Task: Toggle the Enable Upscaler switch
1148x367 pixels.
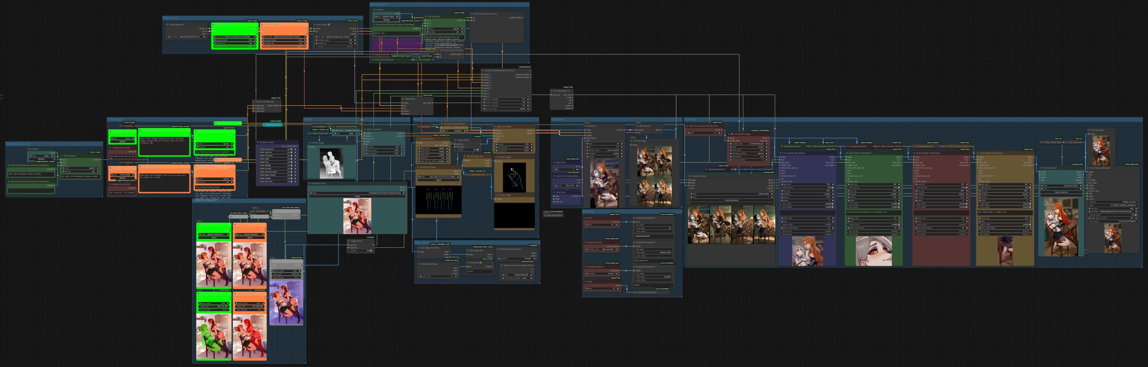Action: pos(291,169)
